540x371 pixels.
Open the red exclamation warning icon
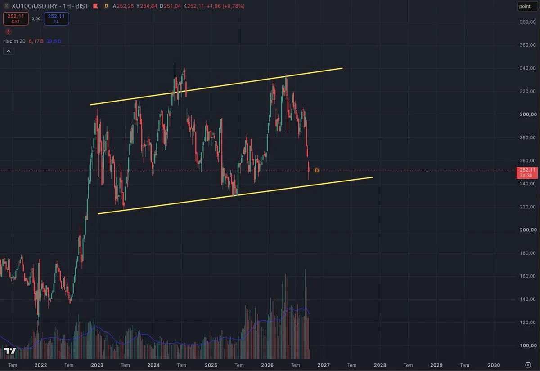tap(9, 31)
